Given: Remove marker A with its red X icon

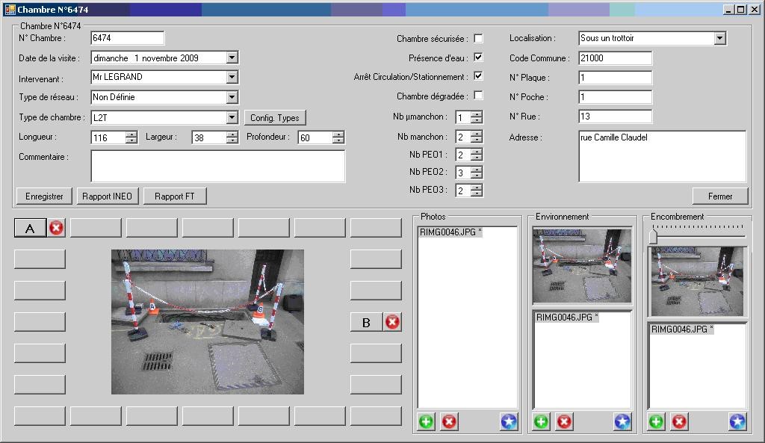Looking at the screenshot, I should coord(57,228).
